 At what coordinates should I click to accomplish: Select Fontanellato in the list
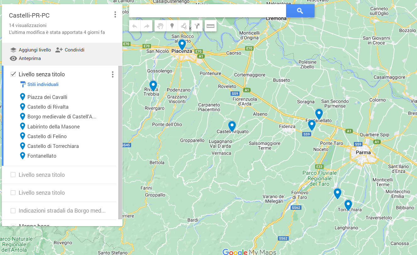42,156
